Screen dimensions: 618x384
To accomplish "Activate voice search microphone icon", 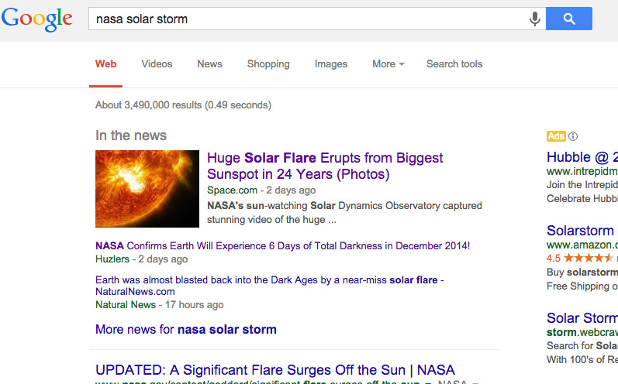I will (x=534, y=19).
